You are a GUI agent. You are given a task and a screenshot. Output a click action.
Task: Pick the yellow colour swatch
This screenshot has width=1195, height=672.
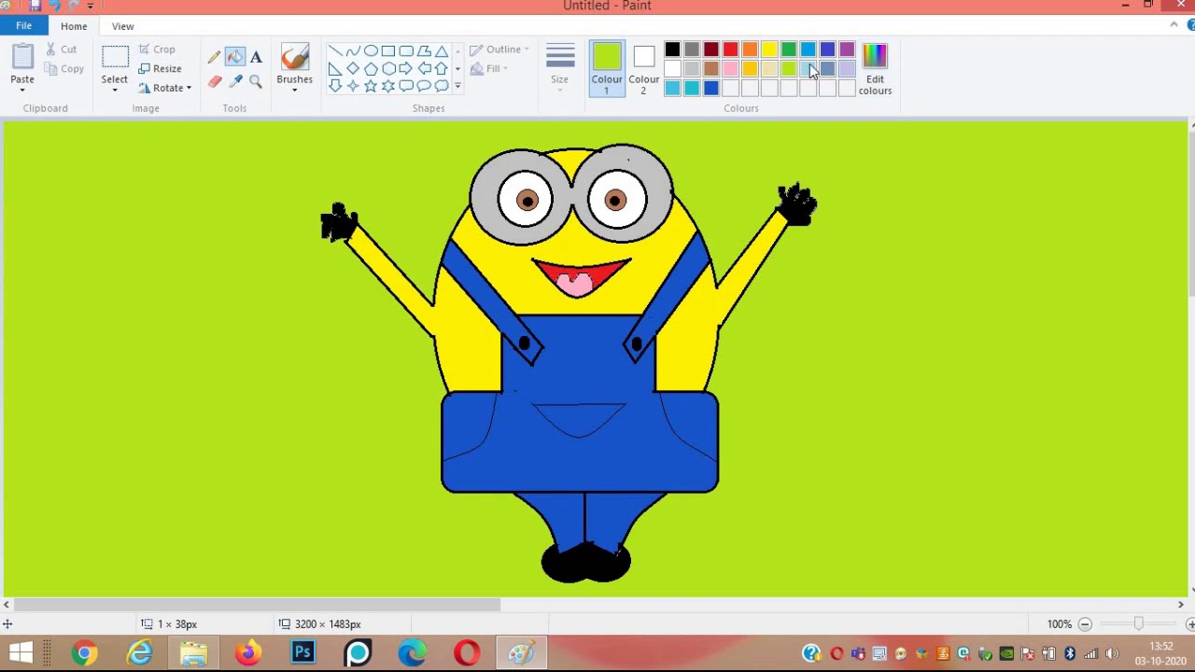tap(769, 49)
